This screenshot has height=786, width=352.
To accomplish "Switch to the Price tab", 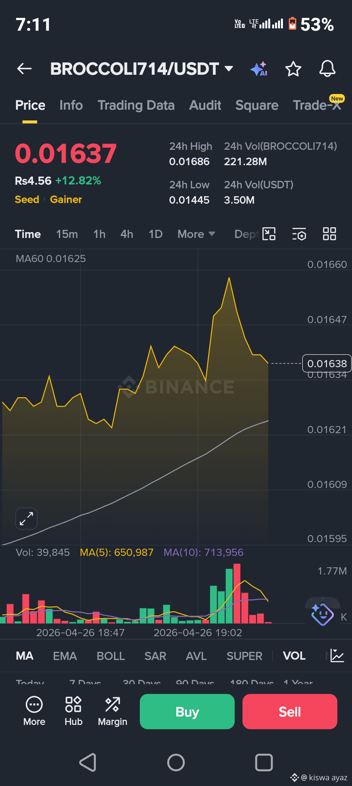I will [x=30, y=105].
